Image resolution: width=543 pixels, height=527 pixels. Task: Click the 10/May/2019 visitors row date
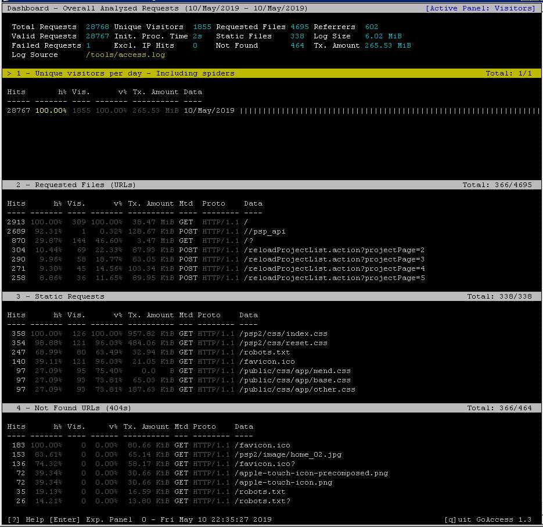pyautogui.click(x=209, y=110)
